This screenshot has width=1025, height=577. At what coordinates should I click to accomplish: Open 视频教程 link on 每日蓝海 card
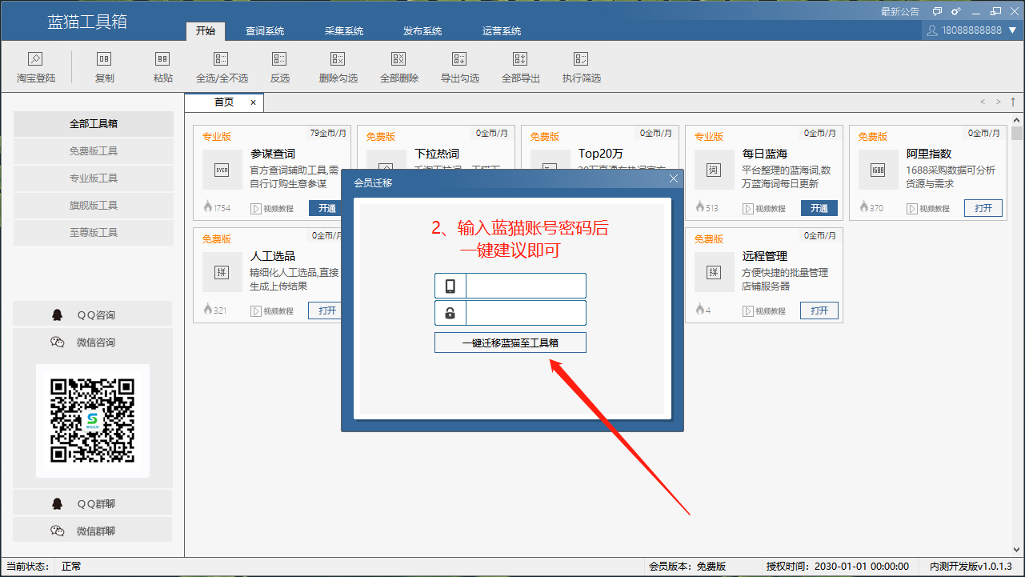(x=764, y=209)
